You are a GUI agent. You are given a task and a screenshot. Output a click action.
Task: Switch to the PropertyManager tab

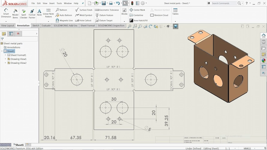11,34
